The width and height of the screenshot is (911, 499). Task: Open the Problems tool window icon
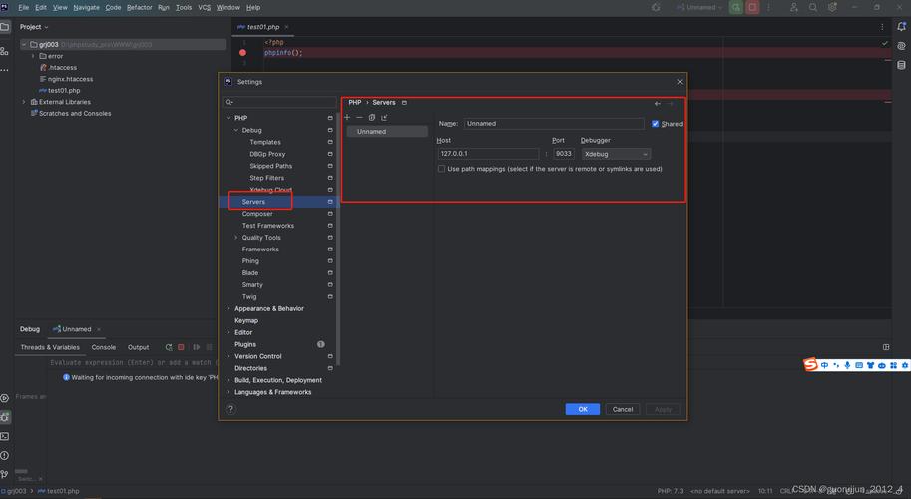coord(5,455)
